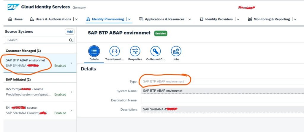
Task: Open the Properties tab icon
Action: tap(135, 51)
